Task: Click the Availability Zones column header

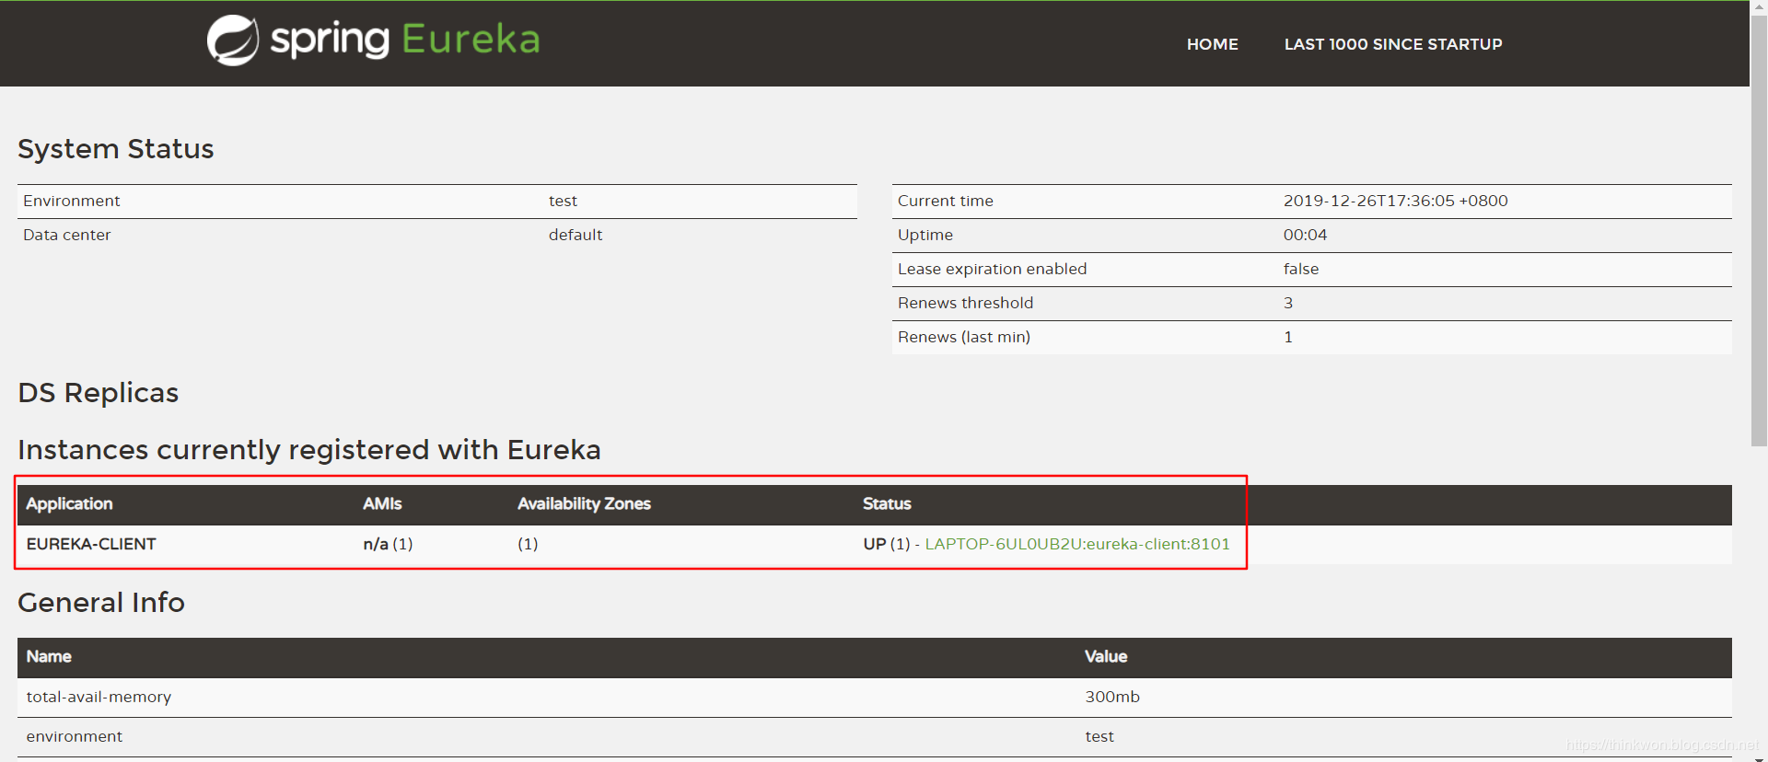Action: point(584,503)
